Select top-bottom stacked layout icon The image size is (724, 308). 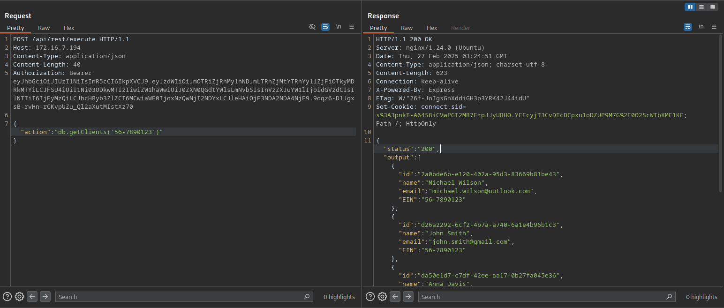[x=701, y=7]
